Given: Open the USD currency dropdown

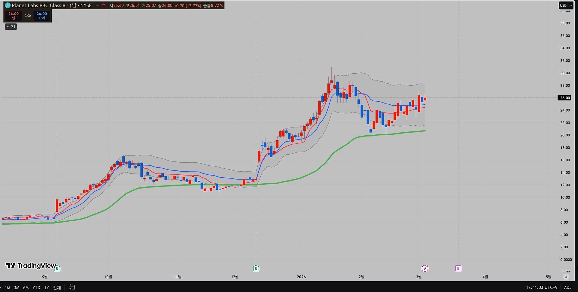Looking at the screenshot, I should point(566,5).
